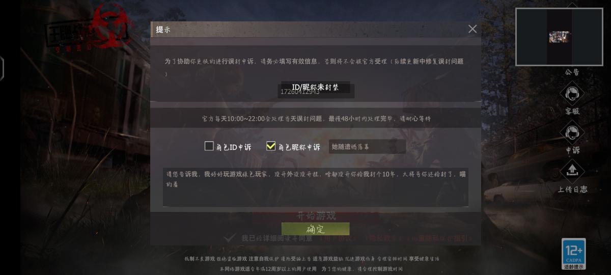Toggle the 我已经详细阅读并同意 agreement checkmark
Viewport: 611px width, 275px height.
coord(230,238)
